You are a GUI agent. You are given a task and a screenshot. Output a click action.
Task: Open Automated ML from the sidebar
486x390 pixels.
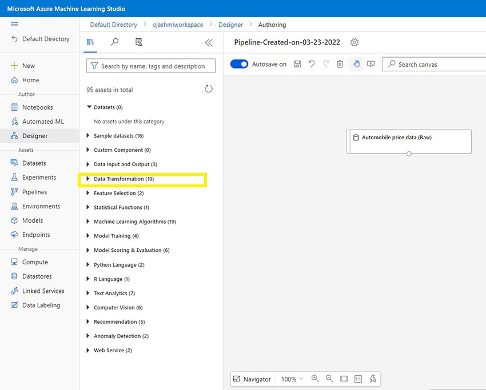pyautogui.click(x=37, y=121)
